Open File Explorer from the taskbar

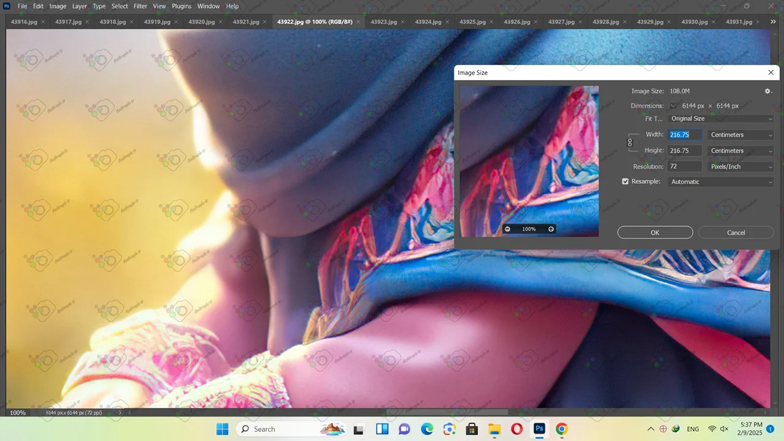[x=494, y=429]
